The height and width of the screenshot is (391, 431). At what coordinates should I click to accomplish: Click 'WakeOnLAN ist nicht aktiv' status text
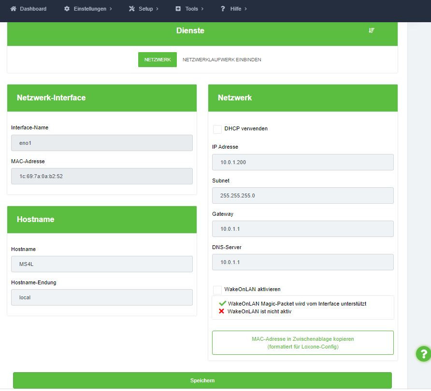(259, 311)
